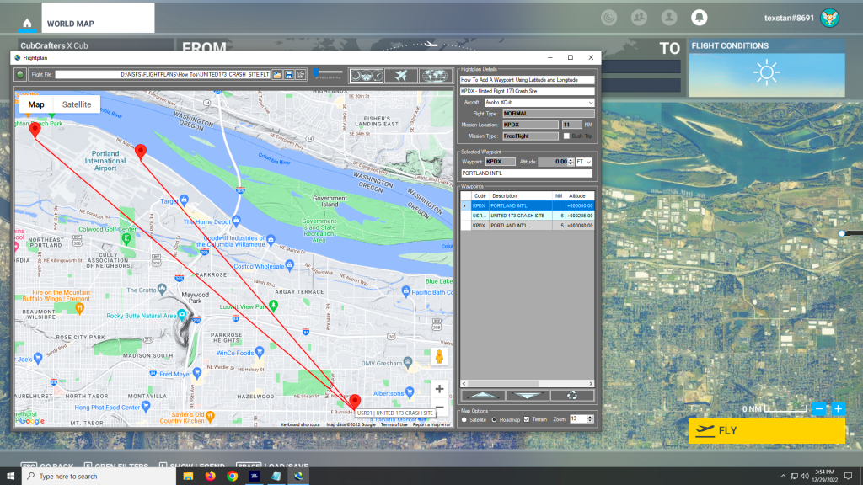Click the PORTLAND INT'L waypoint name field
This screenshot has height=485, width=863.
pyautogui.click(x=527, y=173)
